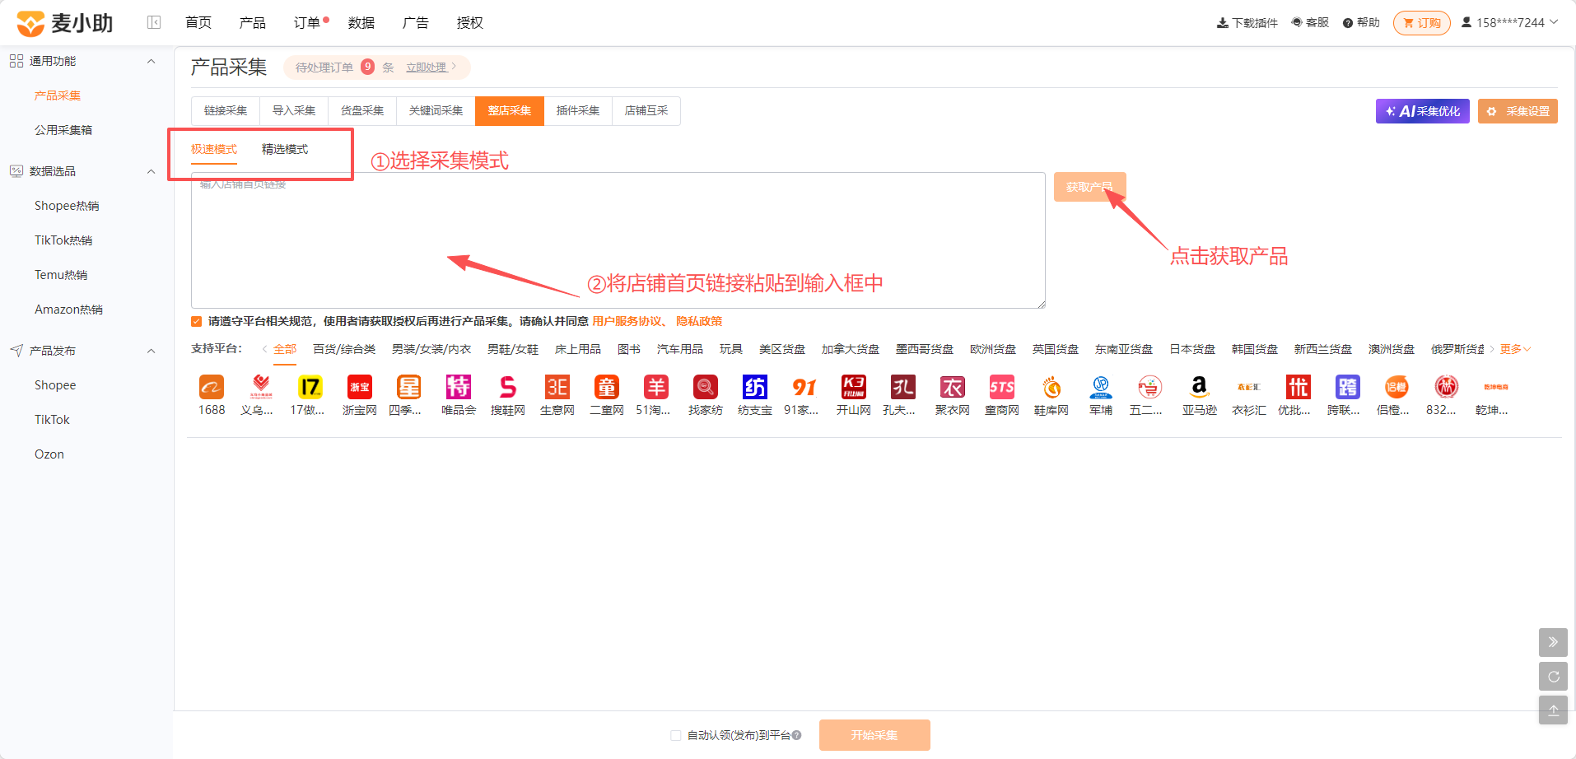Open Ozon under 产品发布

49,454
